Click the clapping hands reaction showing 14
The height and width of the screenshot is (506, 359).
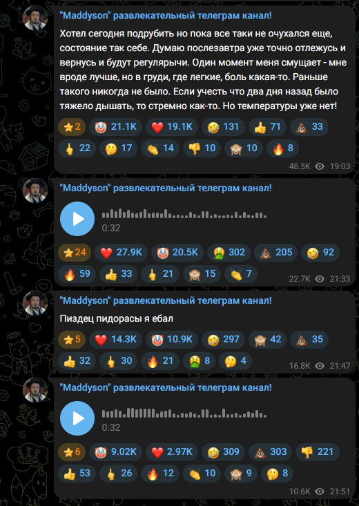(x=160, y=148)
